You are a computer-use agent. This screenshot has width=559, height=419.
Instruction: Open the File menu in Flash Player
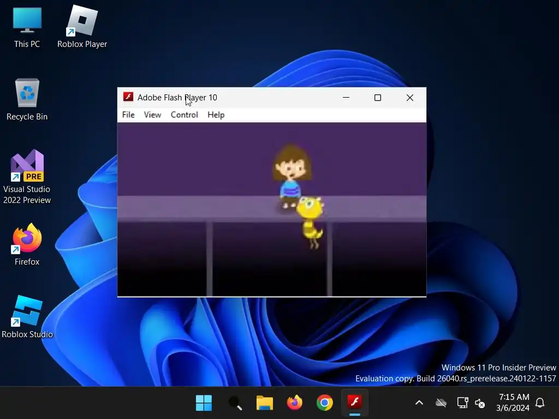(x=128, y=115)
